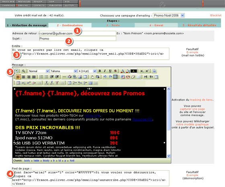Click the down arrow of message scrollbar

click(169, 156)
